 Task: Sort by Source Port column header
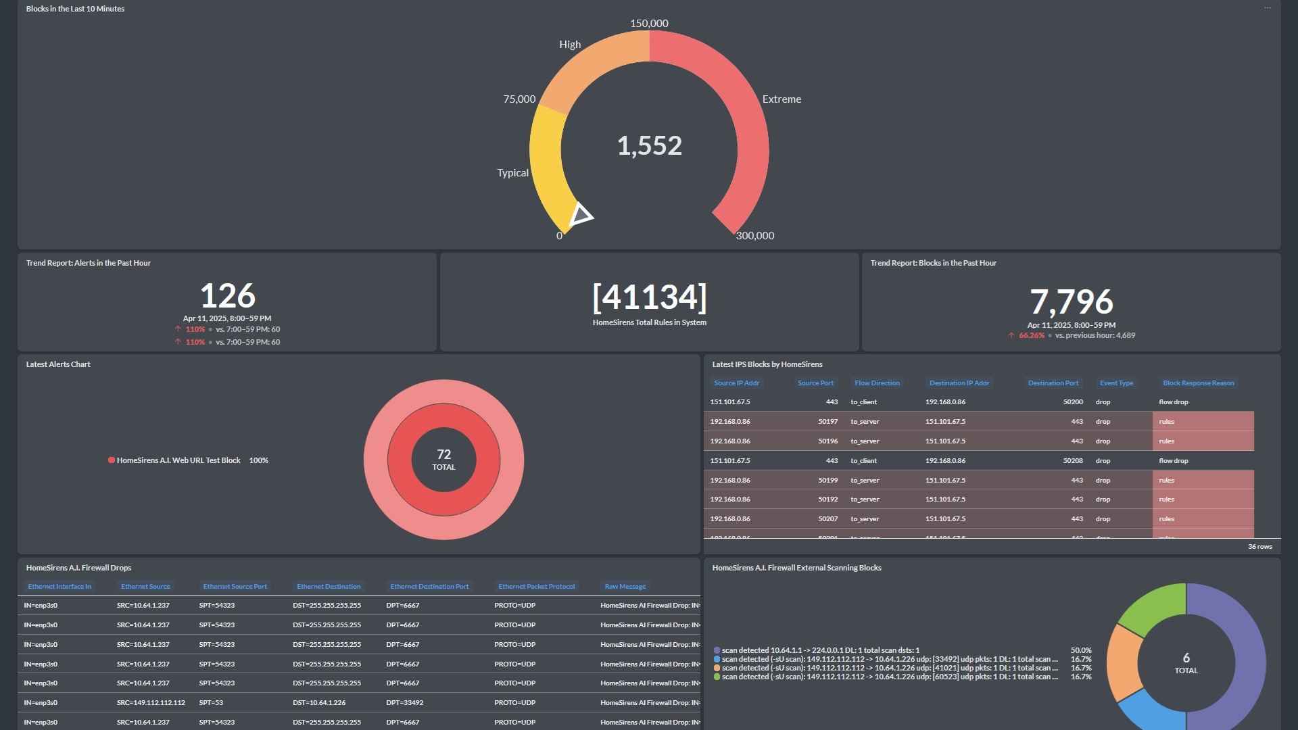click(815, 383)
